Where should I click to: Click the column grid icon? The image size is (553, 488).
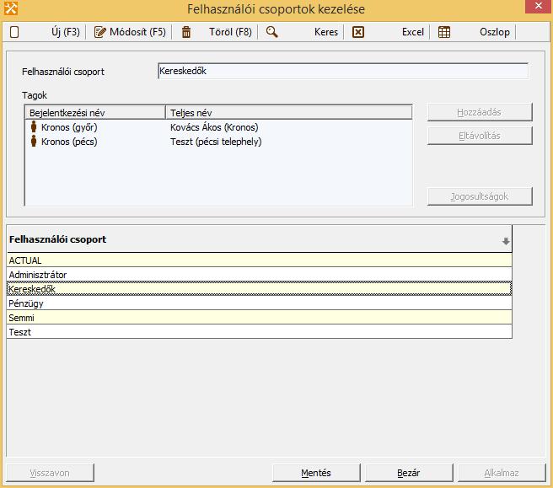(x=444, y=32)
